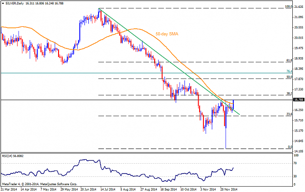Click the 100.0 Fibonacci level label
This screenshot has width=305, height=192.
(289, 7)
